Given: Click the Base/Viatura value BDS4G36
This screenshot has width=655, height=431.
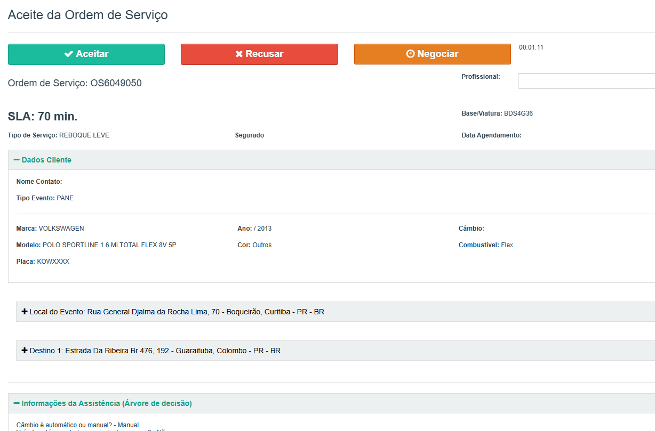Looking at the screenshot, I should 518,113.
